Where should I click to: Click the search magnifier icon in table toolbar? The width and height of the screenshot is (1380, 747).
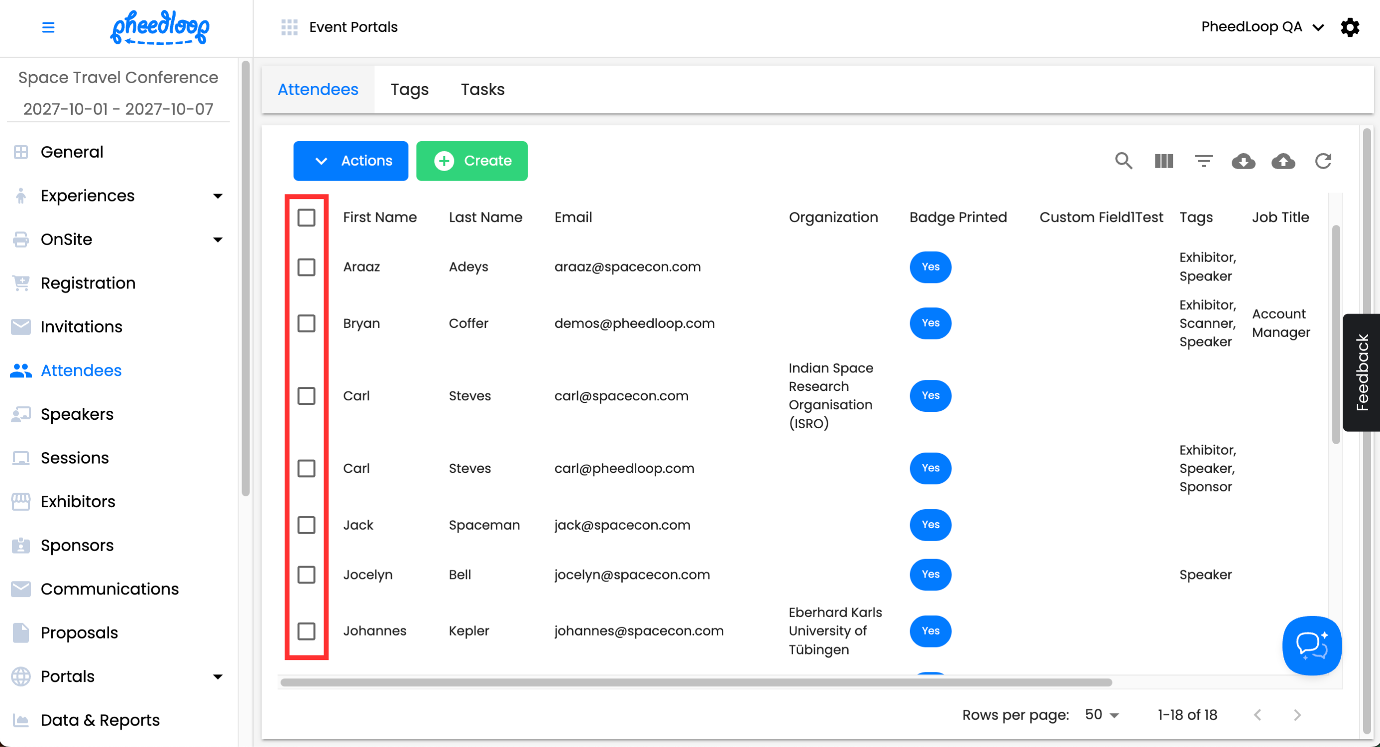click(x=1124, y=161)
